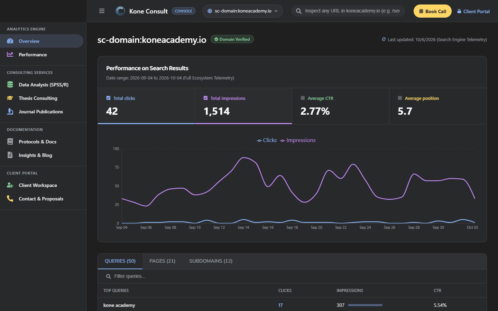Click the Performance chart icon in sidebar

10,55
